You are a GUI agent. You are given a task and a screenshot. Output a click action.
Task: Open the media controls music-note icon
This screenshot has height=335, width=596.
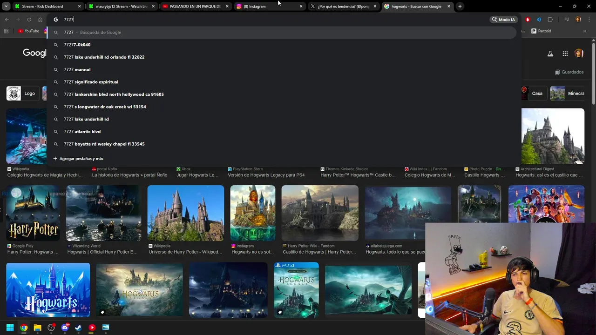point(567,20)
